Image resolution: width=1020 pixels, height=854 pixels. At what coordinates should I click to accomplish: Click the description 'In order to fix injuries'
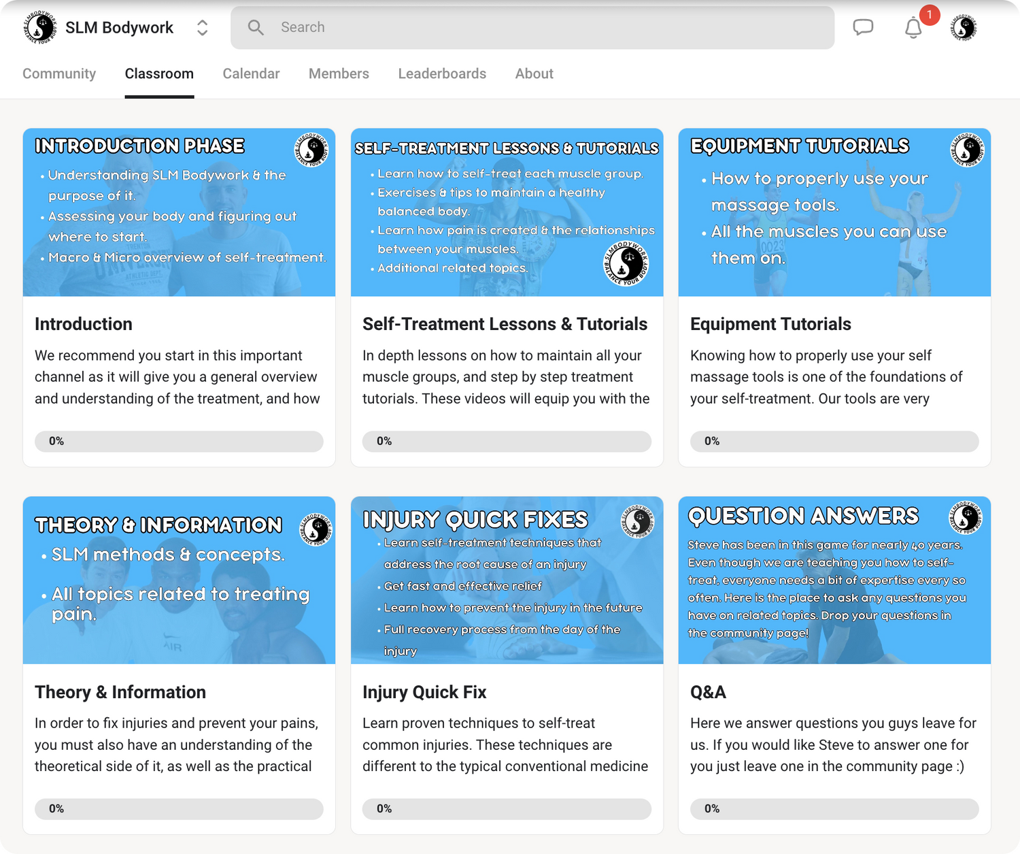click(x=176, y=744)
